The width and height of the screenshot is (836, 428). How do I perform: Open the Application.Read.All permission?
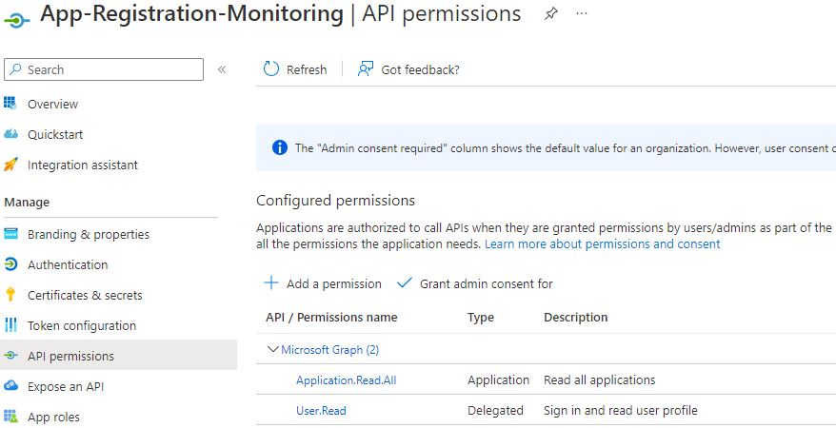(346, 380)
